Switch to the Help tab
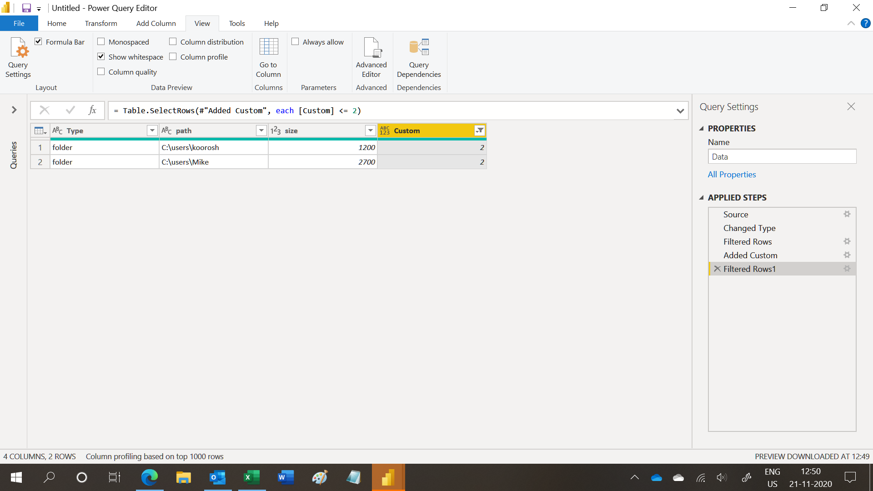The image size is (873, 491). pos(271,23)
